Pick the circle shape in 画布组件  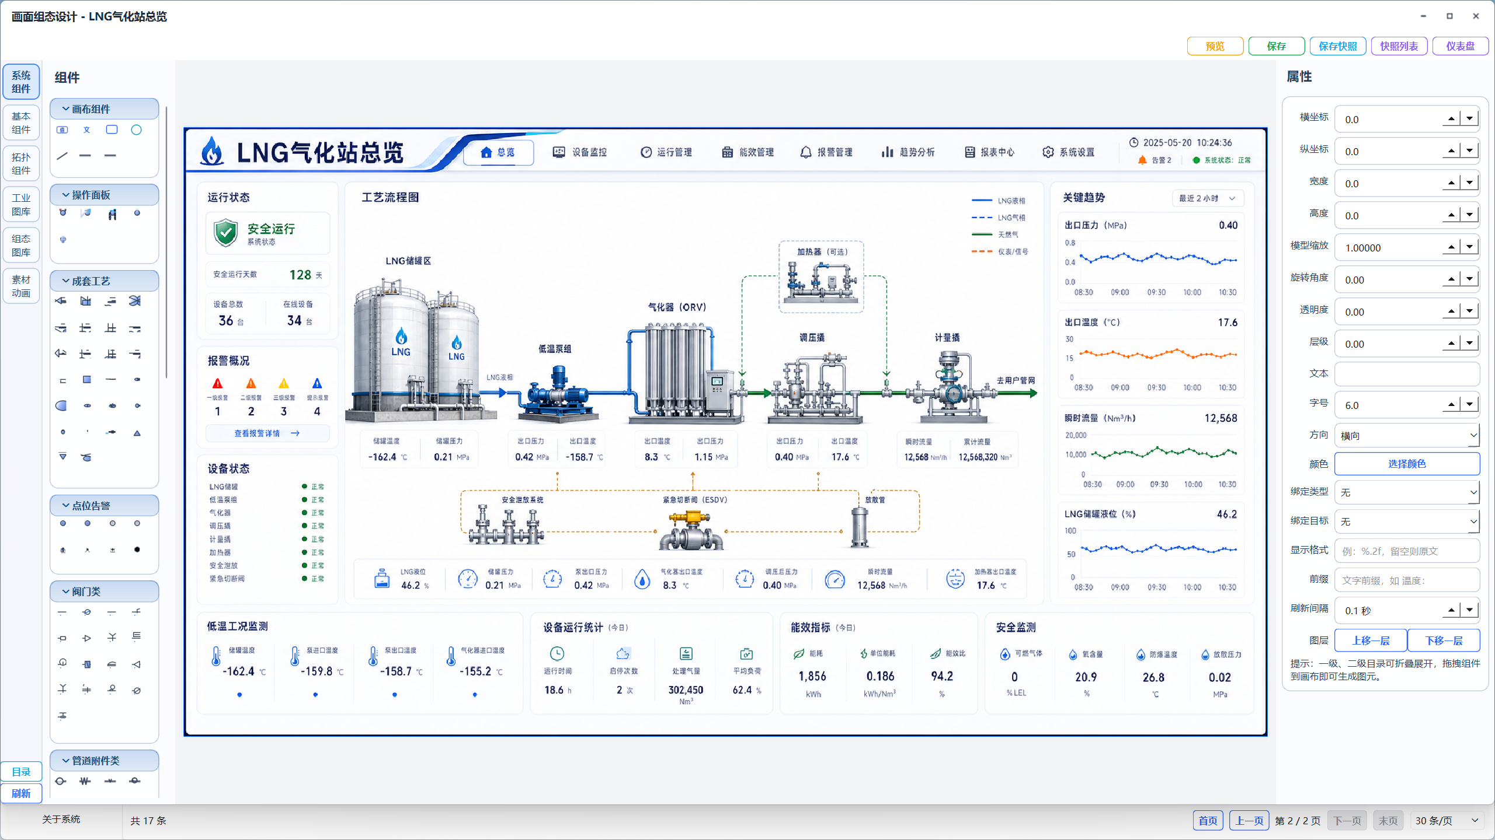point(136,129)
